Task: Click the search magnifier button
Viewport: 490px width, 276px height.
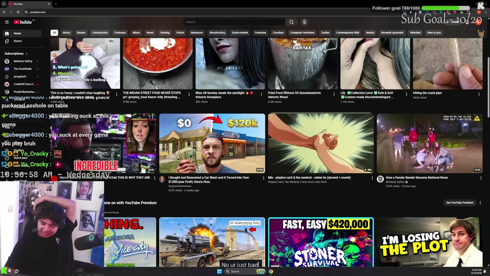Action: tap(291, 22)
